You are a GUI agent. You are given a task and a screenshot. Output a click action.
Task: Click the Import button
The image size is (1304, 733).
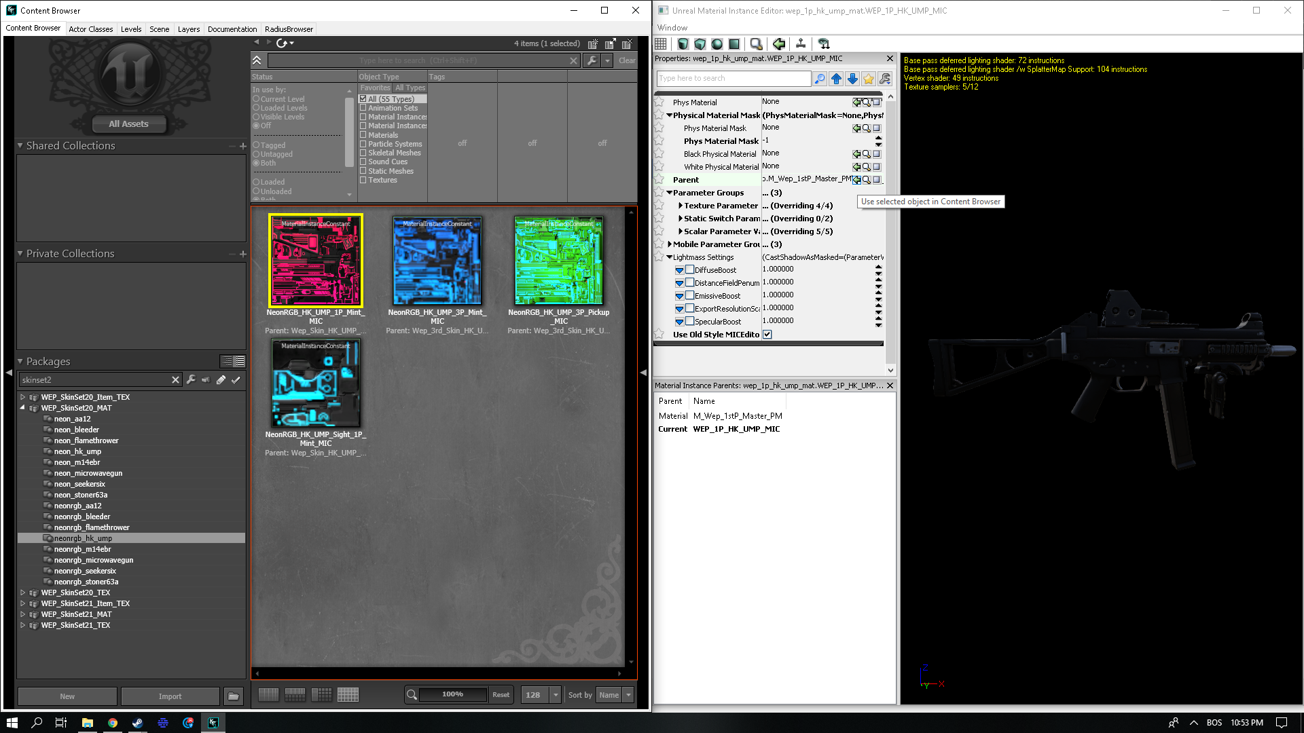170,696
